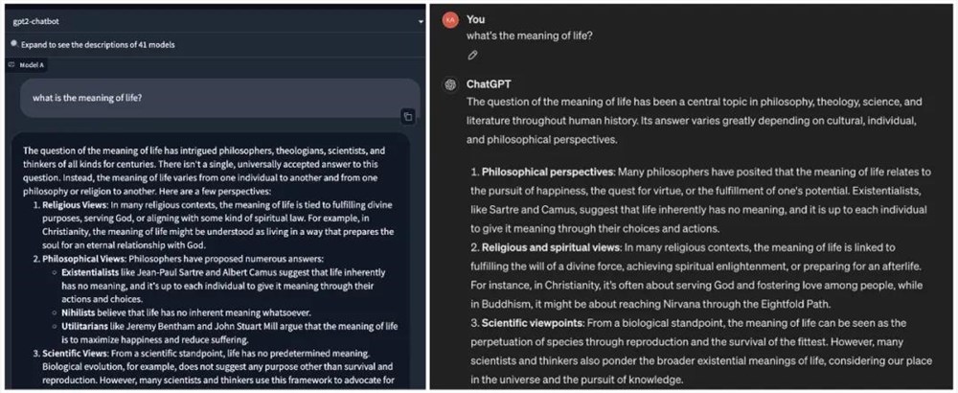Screen dimensions: 958x393
Task: Click the "Philosophical perspectives" heading in ChatGPT's answer
Action: tap(547, 172)
